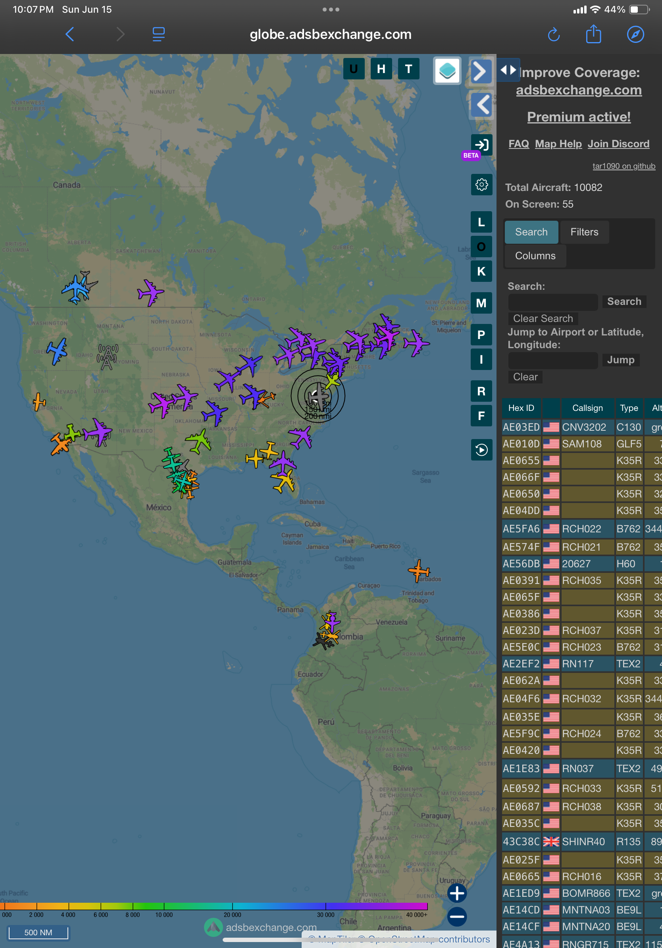Toggle the I map button

click(x=481, y=360)
